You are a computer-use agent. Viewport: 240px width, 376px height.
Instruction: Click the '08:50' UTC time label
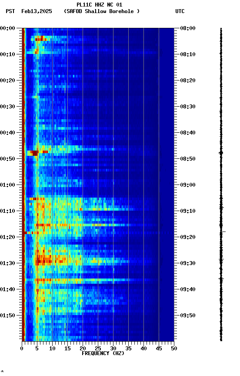(188, 159)
